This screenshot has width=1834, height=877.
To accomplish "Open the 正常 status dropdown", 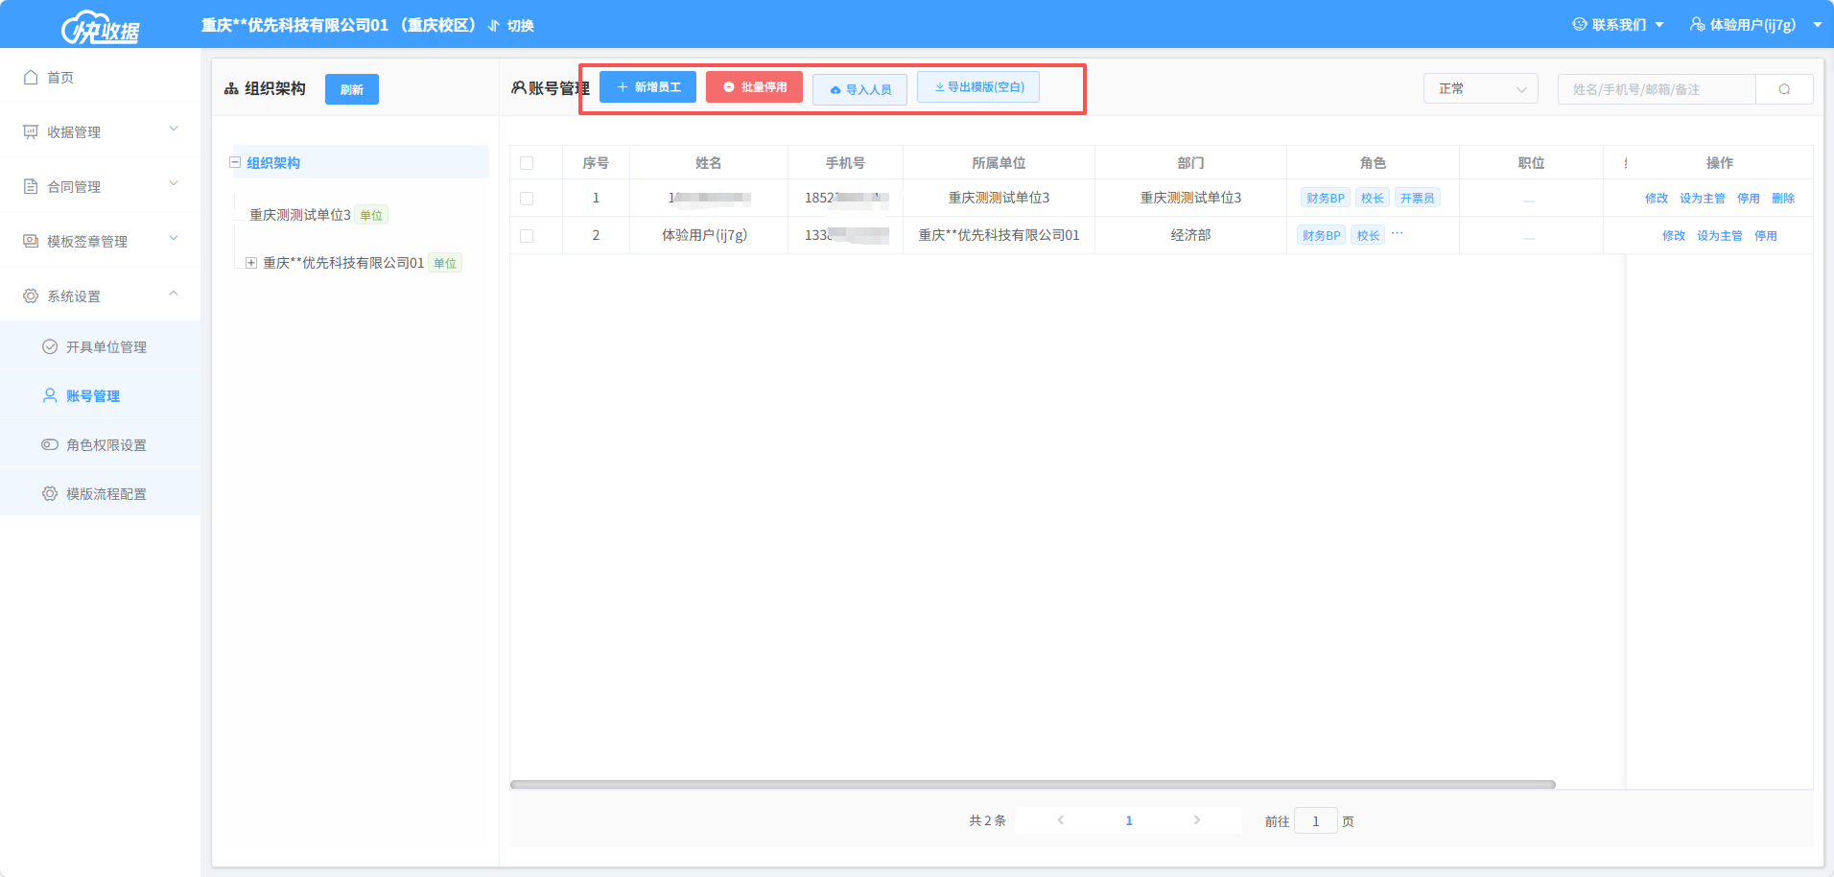I will 1480,89.
